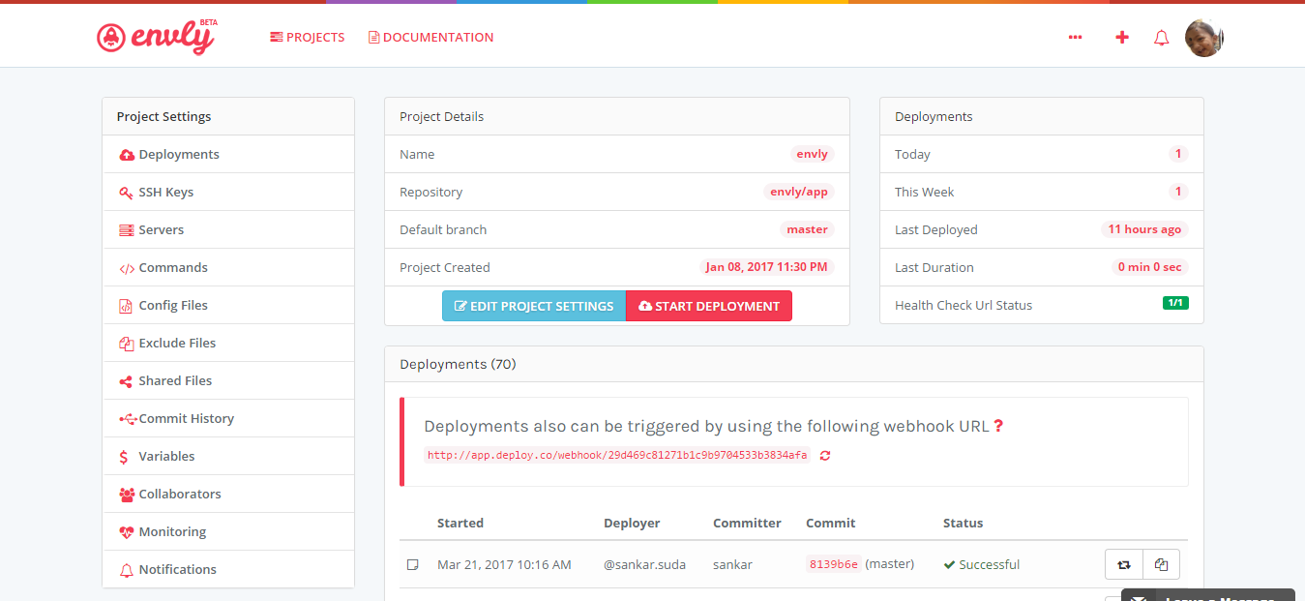Open the notifications bell in header

click(1162, 38)
